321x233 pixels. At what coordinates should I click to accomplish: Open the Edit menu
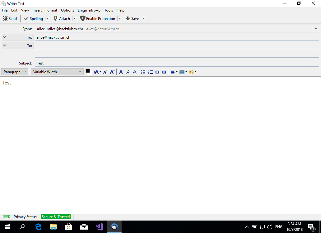pyautogui.click(x=14, y=10)
